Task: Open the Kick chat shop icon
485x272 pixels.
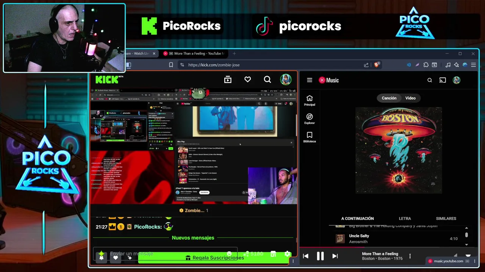Action: [273, 254]
